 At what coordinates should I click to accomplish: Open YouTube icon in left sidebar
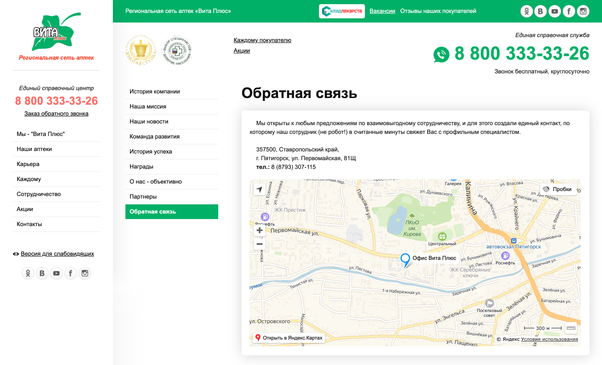[56, 273]
